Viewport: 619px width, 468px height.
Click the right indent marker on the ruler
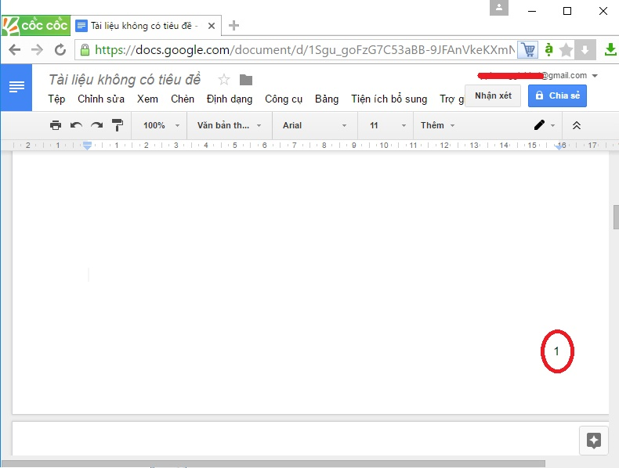559,146
